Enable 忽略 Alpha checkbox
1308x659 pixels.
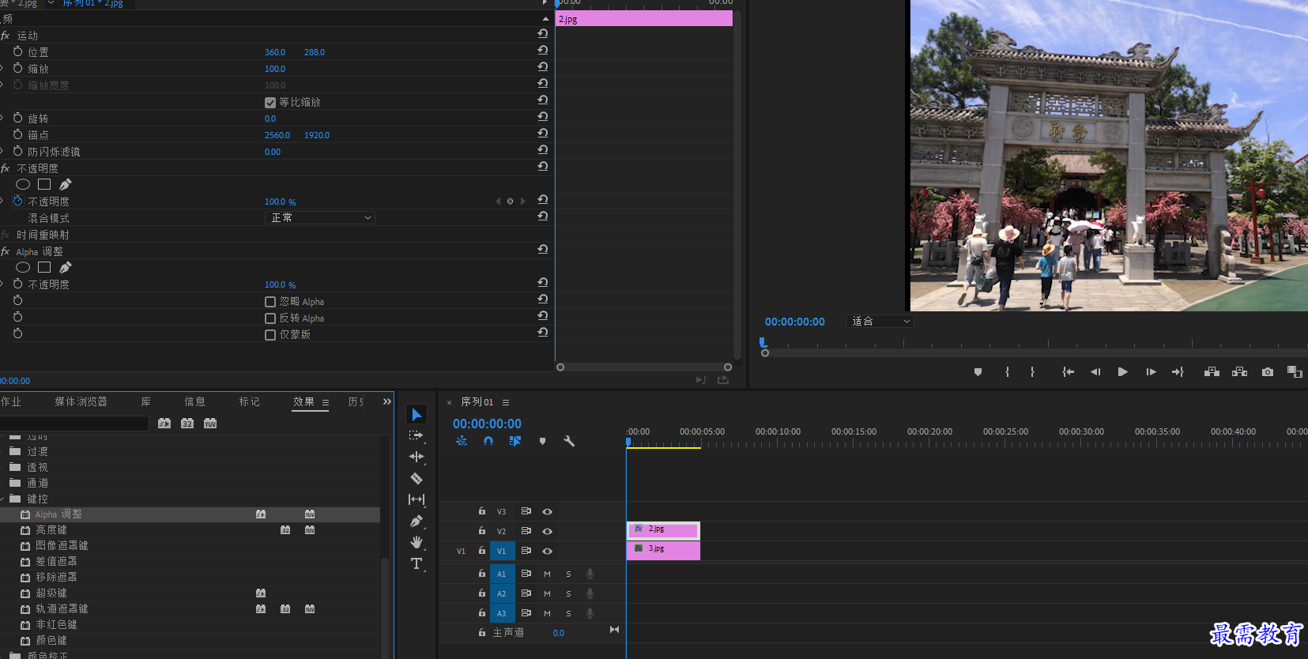click(x=270, y=302)
